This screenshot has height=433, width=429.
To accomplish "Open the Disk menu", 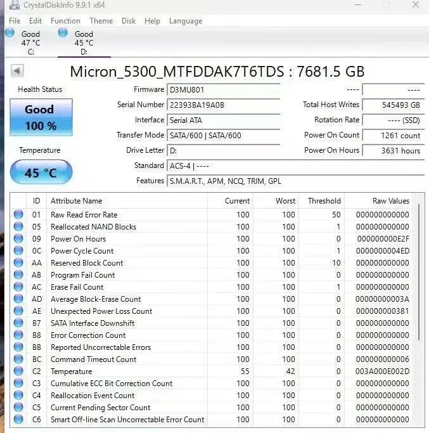I will [129, 21].
